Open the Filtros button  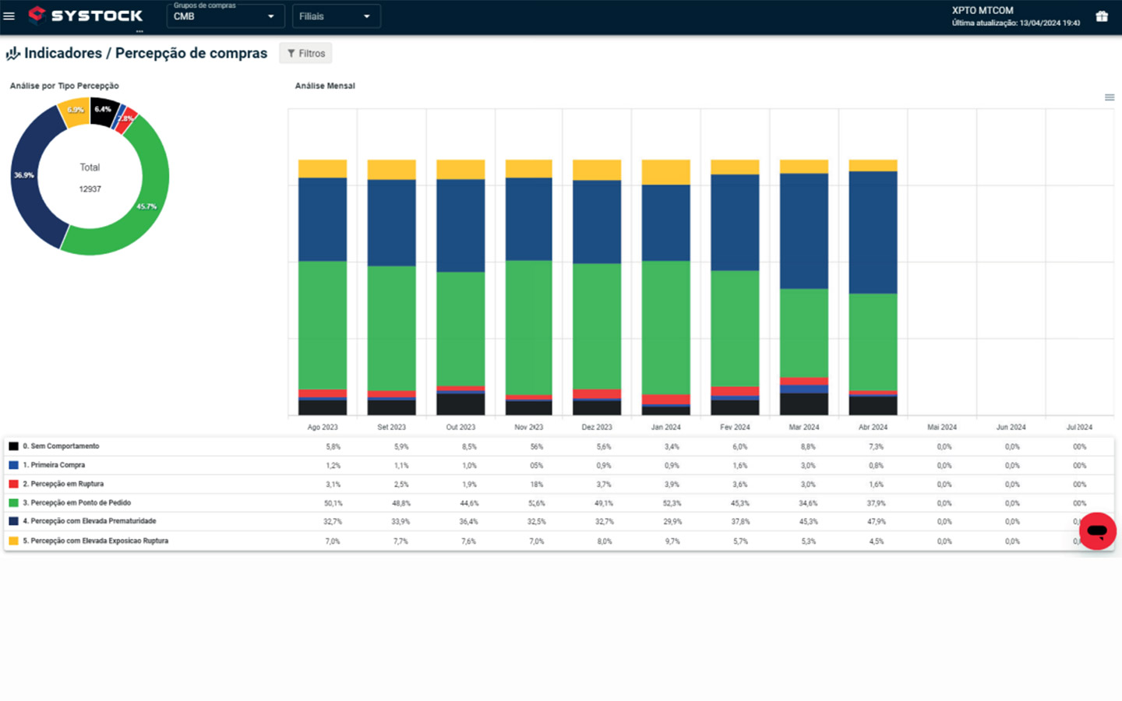305,54
